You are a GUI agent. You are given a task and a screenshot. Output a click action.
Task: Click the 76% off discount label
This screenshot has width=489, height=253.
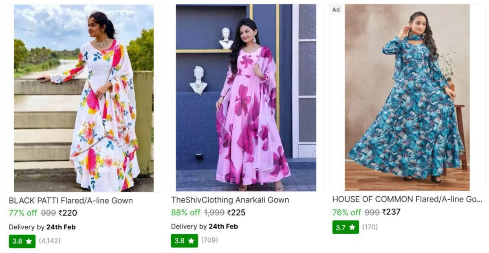pos(346,212)
